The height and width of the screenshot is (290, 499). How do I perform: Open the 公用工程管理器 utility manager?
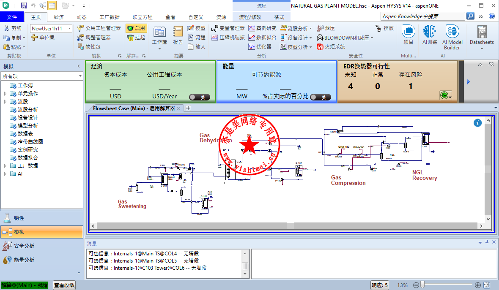(99, 28)
